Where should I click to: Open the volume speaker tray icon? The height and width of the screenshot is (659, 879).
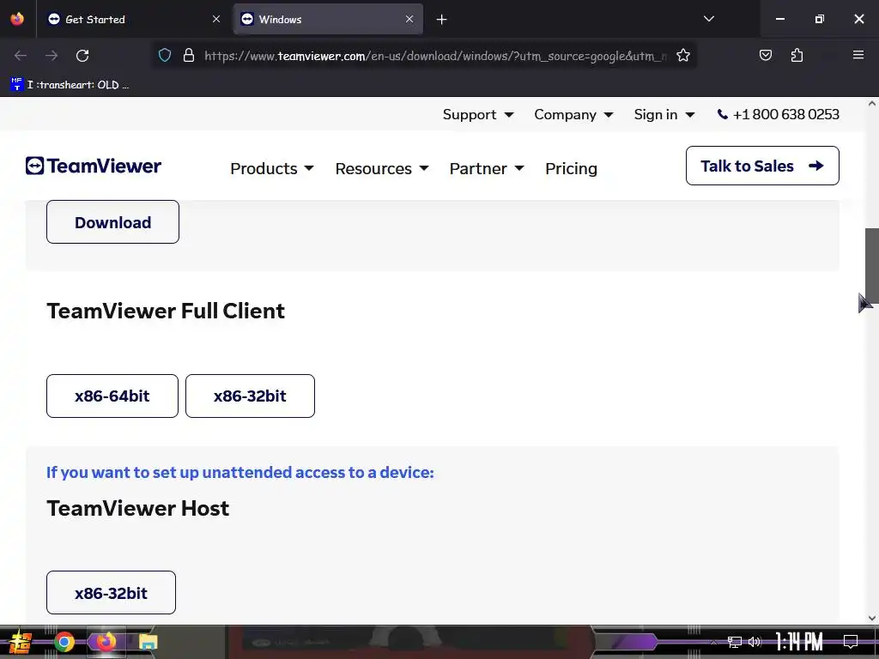pos(755,642)
